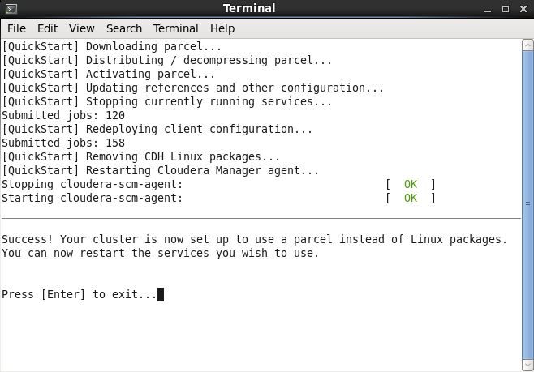This screenshot has width=534, height=372.
Task: Close the Terminal window
Action: click(x=523, y=9)
